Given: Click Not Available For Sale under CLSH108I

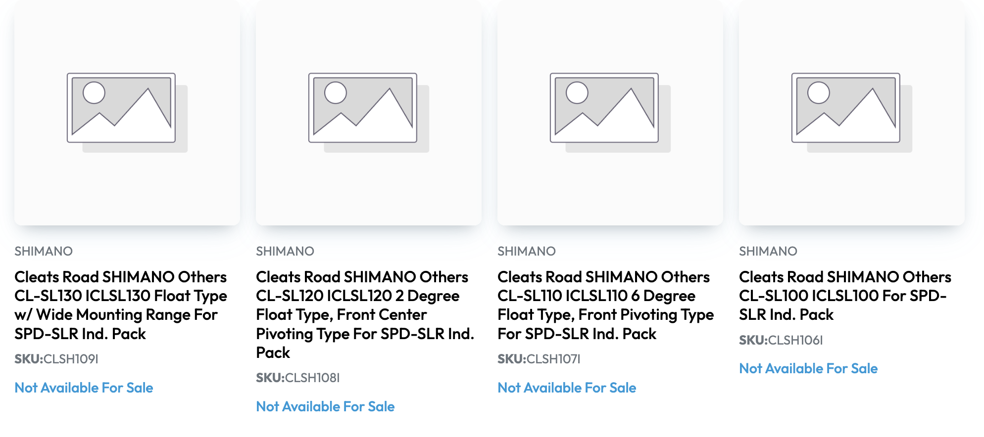Looking at the screenshot, I should pos(325,406).
